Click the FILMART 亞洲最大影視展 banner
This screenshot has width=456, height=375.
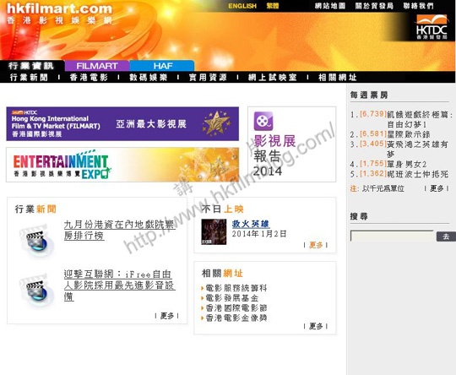[x=122, y=124]
